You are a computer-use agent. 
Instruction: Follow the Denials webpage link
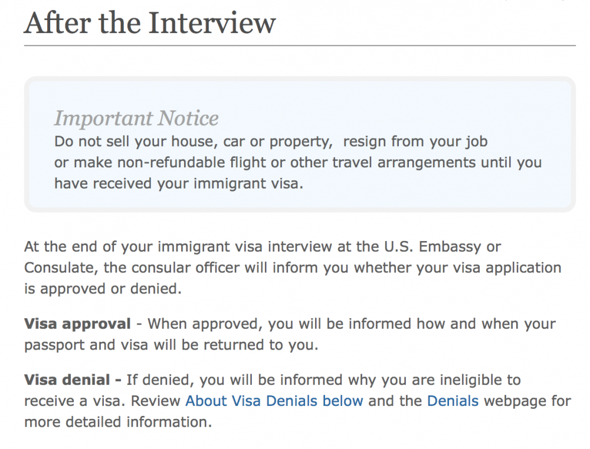click(453, 401)
